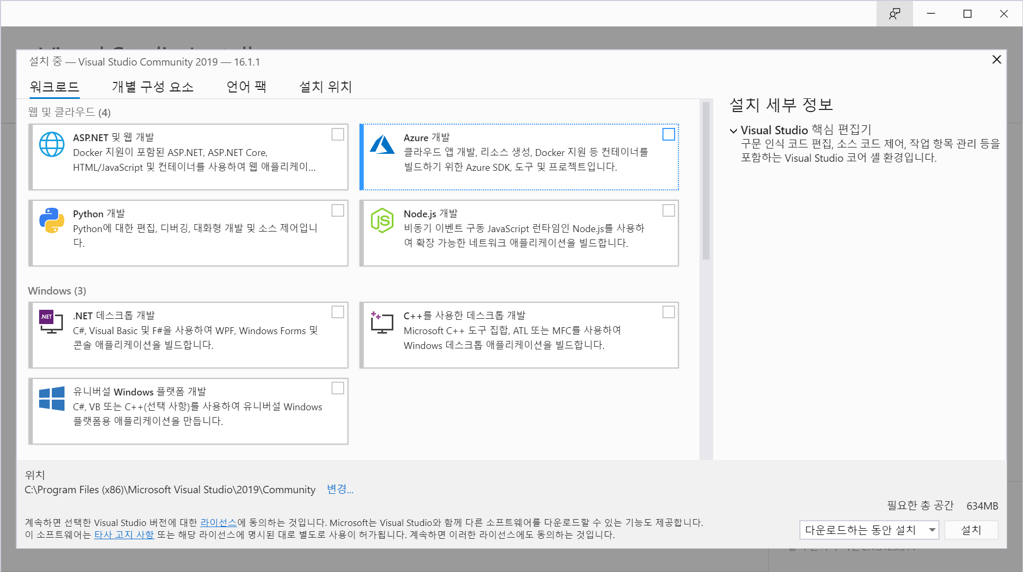Click the 설치 세부 정보 heading
This screenshot has width=1023, height=572.
click(x=781, y=105)
